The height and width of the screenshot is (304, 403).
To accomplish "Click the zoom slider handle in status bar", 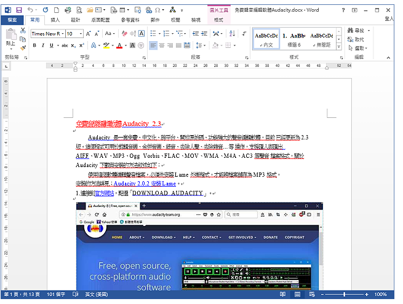I will [x=344, y=295].
